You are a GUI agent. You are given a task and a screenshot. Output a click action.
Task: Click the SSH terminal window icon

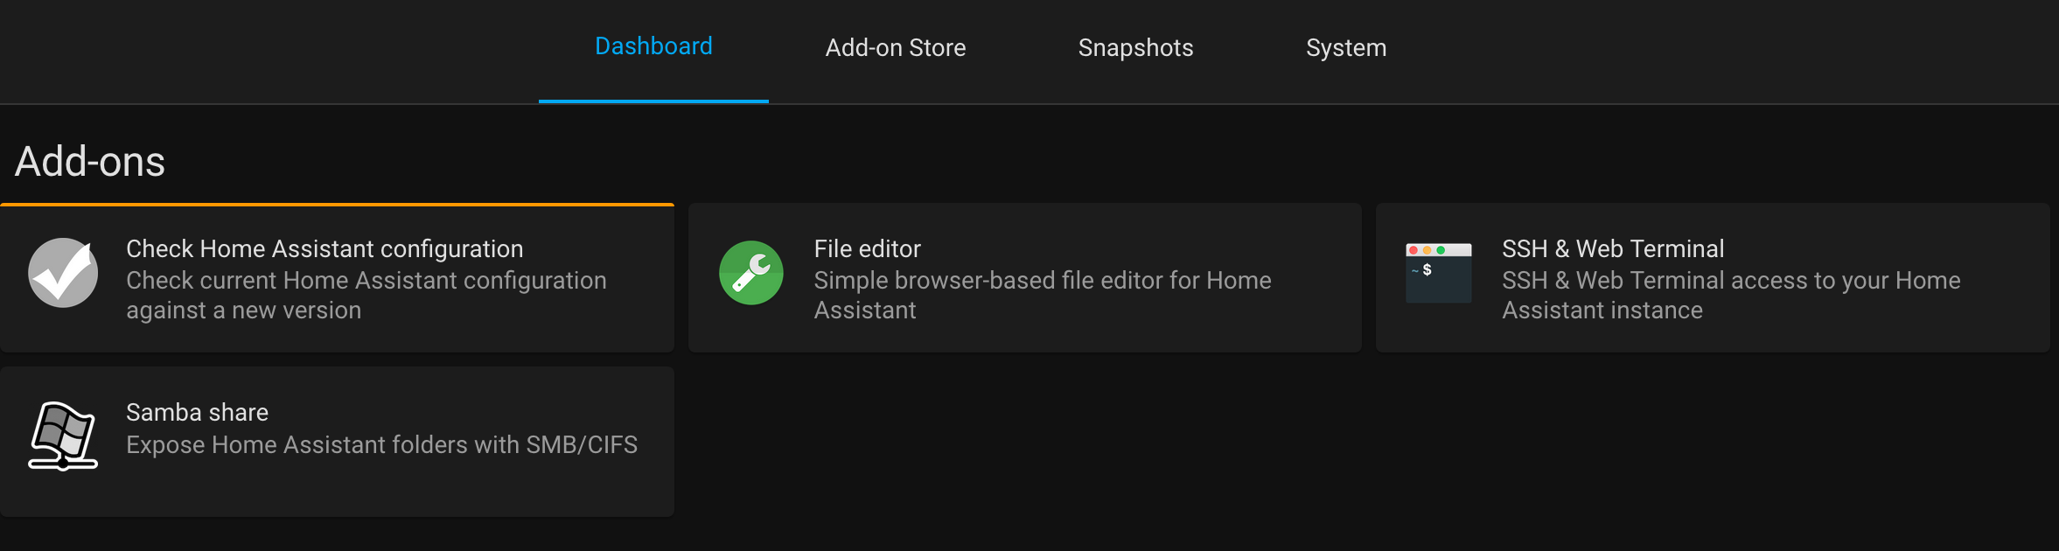click(x=1438, y=273)
